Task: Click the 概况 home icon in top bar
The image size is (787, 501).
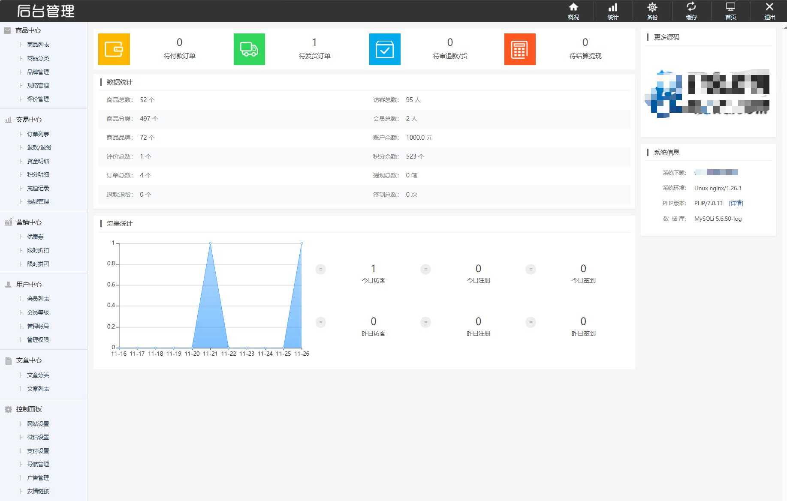Action: pyautogui.click(x=573, y=11)
